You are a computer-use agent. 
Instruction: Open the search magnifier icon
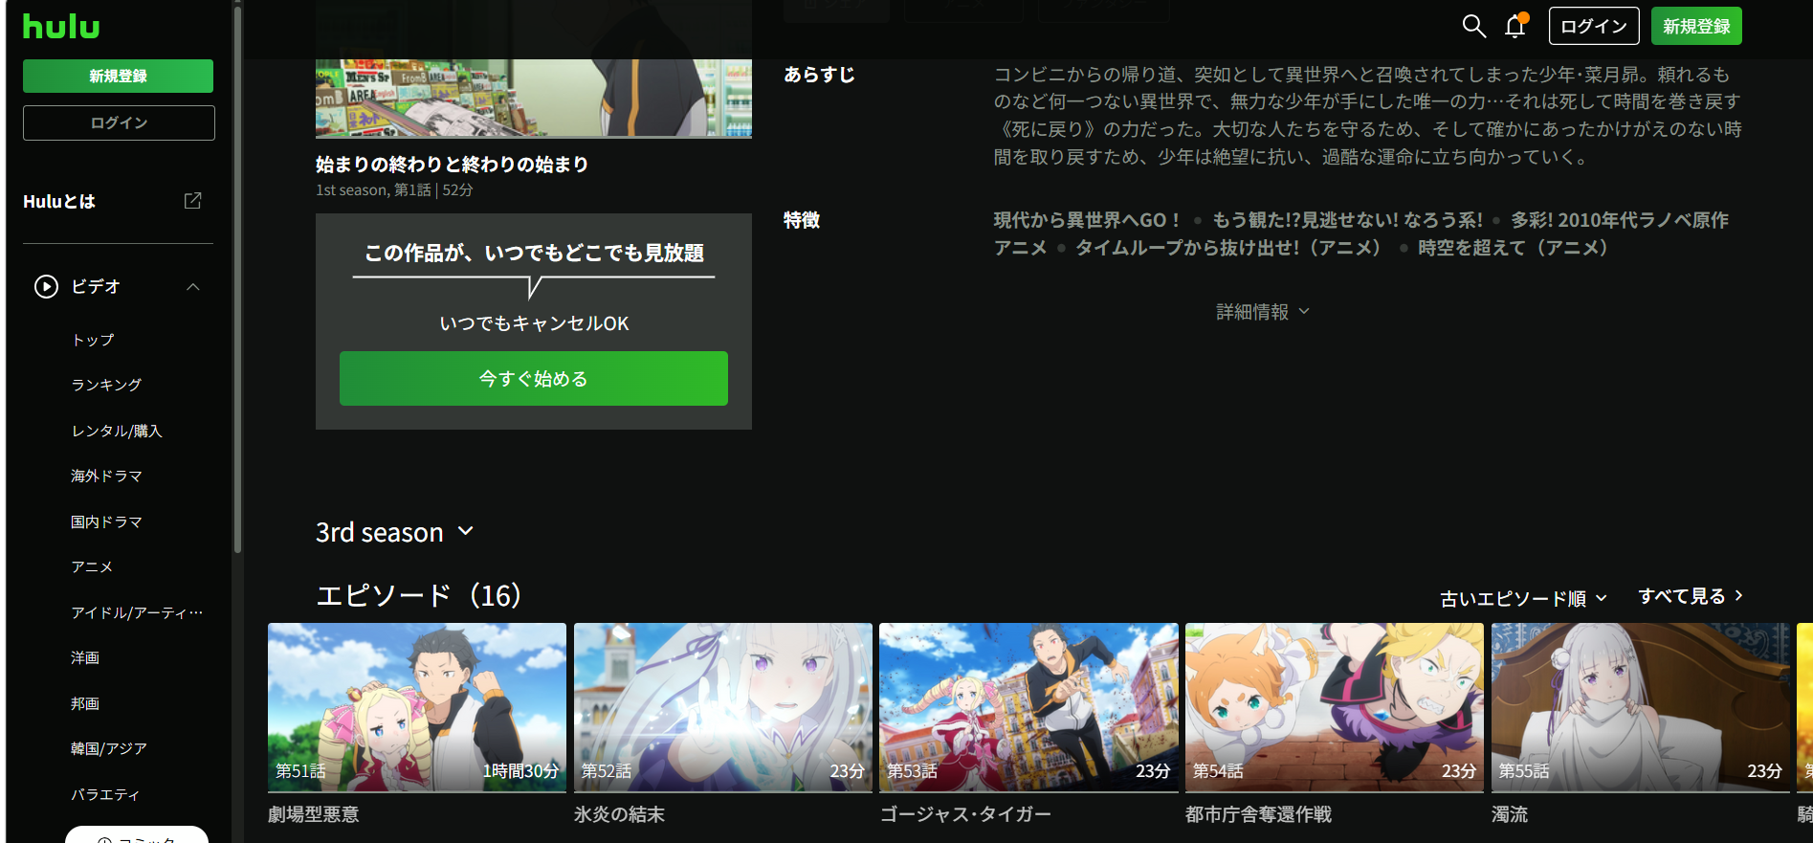pos(1473,26)
